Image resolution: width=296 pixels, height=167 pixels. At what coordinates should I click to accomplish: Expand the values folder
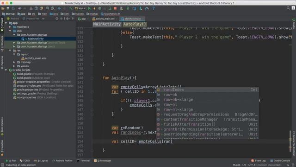pyautogui.click(x=14, y=66)
